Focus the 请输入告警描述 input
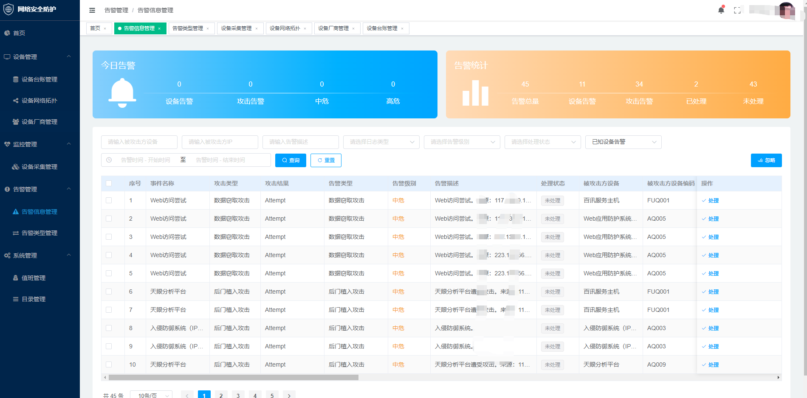 pos(301,142)
